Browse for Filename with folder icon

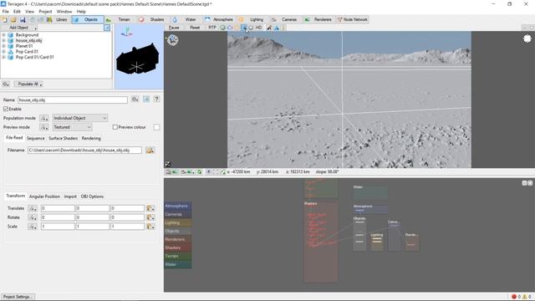click(x=150, y=150)
